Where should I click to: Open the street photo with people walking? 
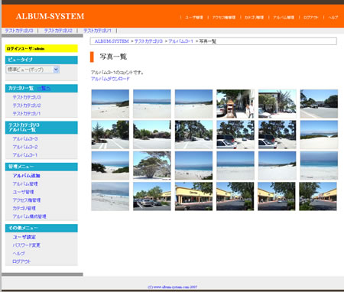click(235, 104)
